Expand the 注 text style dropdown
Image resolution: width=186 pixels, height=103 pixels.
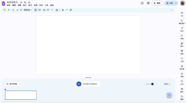(x=58, y=10)
